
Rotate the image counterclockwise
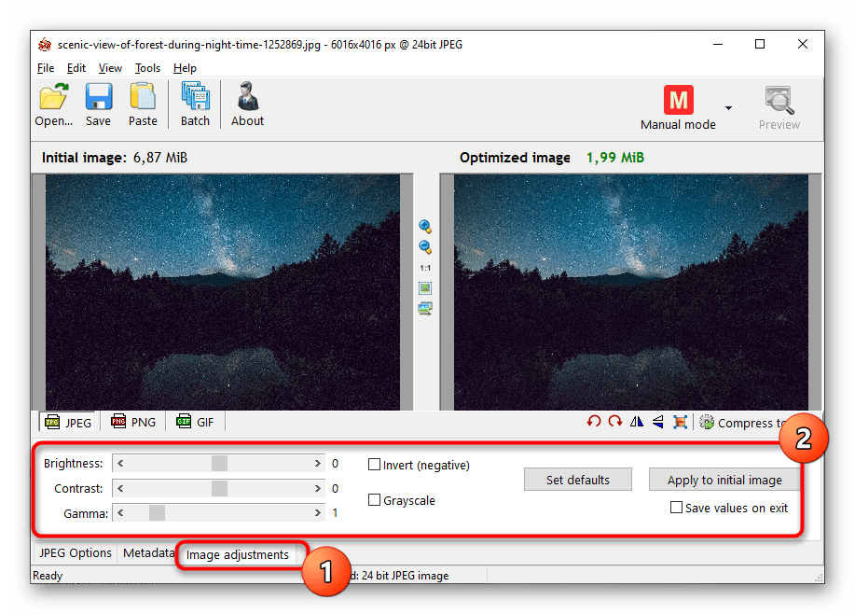pyautogui.click(x=594, y=422)
